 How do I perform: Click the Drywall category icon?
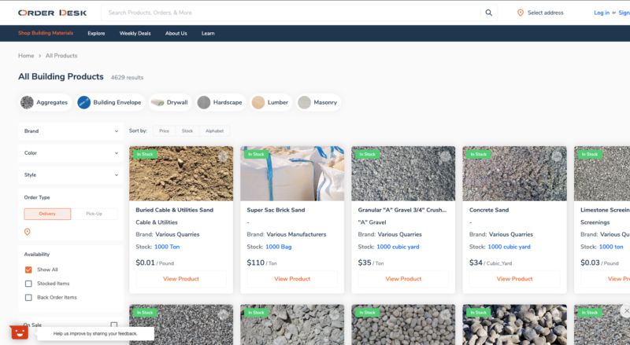coord(157,102)
